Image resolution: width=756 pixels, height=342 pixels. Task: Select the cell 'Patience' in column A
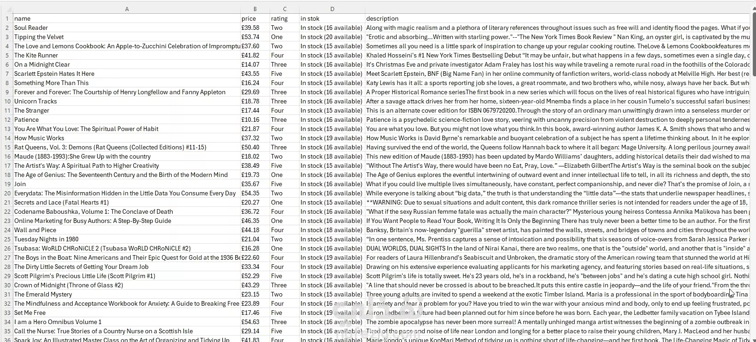click(x=127, y=120)
